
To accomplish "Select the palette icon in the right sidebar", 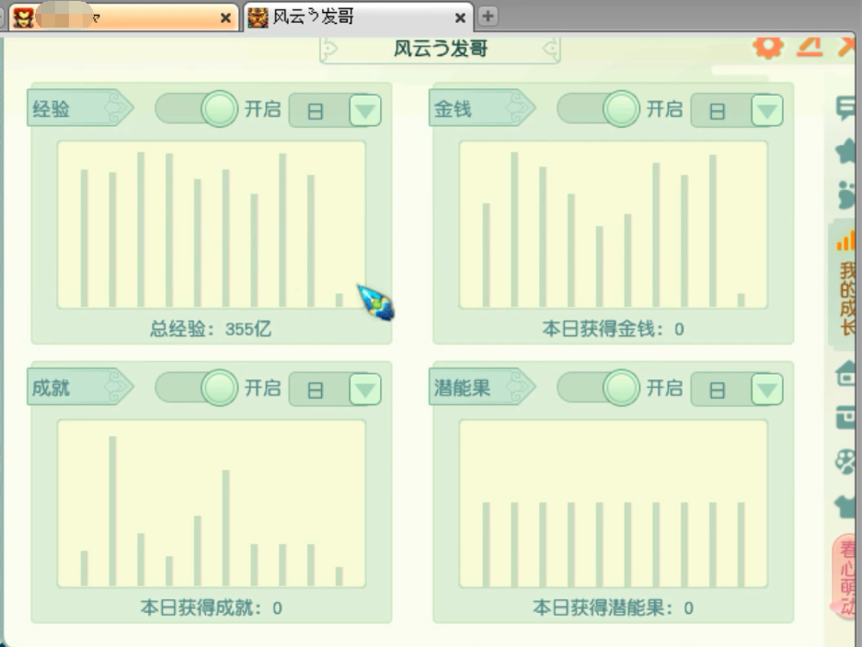I will [845, 461].
